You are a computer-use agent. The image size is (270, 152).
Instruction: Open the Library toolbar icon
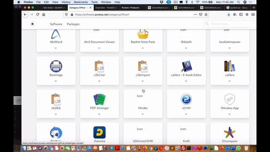pyautogui.click(x=235, y=15)
